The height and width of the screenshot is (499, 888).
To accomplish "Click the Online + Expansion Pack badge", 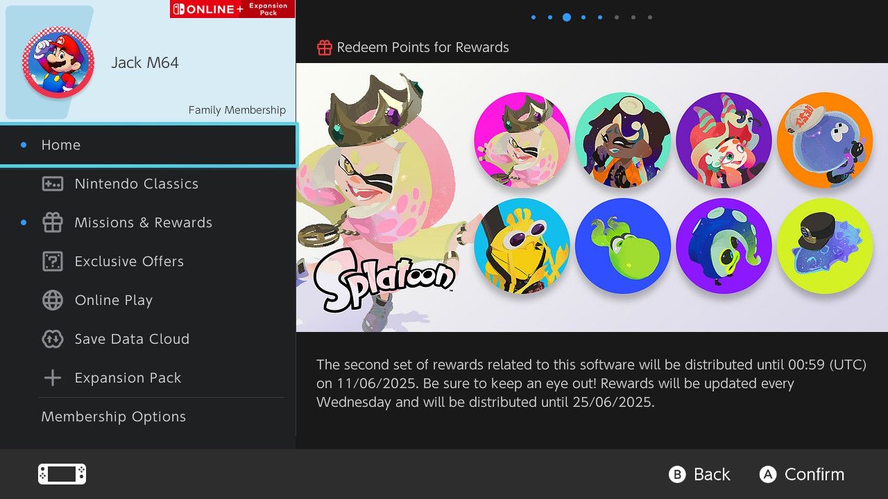I will click(x=232, y=9).
